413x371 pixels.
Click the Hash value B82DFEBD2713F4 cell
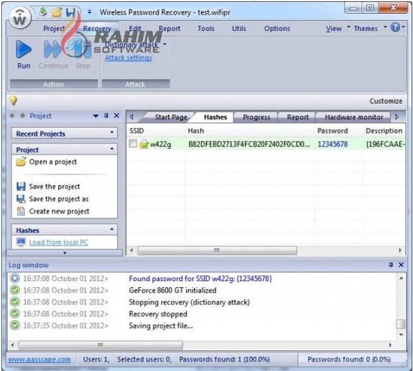click(x=249, y=144)
